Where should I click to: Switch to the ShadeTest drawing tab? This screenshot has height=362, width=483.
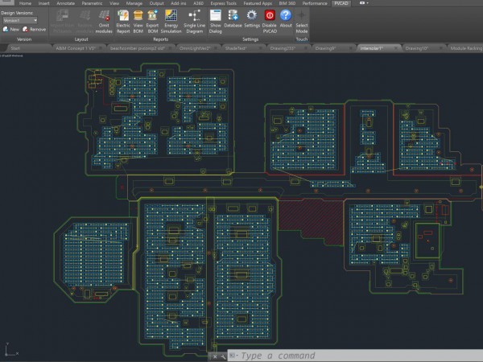tap(236, 48)
